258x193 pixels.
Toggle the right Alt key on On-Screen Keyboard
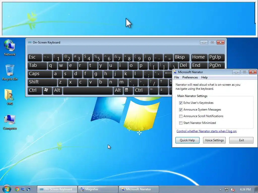pyautogui.click(x=118, y=90)
